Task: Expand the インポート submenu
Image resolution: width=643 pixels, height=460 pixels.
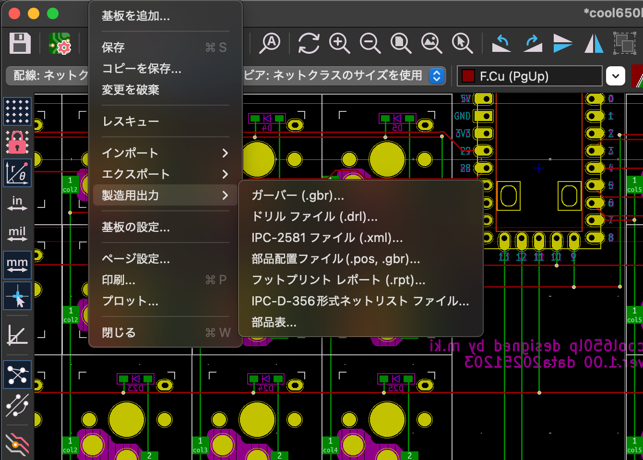Action: (163, 153)
